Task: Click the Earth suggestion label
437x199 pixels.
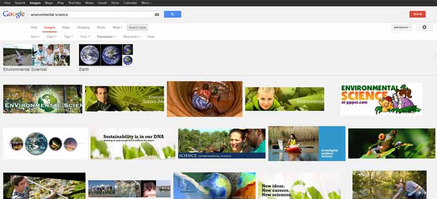Action: (x=84, y=69)
